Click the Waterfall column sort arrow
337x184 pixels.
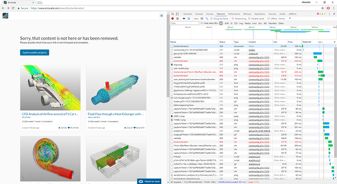tap(335, 42)
